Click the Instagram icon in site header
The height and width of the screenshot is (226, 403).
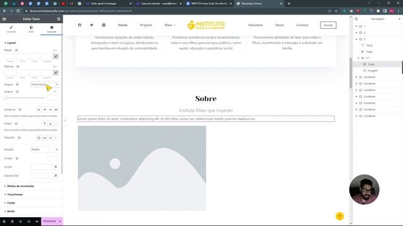103,25
